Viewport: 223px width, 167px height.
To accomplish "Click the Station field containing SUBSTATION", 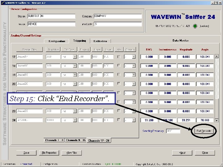I will (x=51, y=16).
